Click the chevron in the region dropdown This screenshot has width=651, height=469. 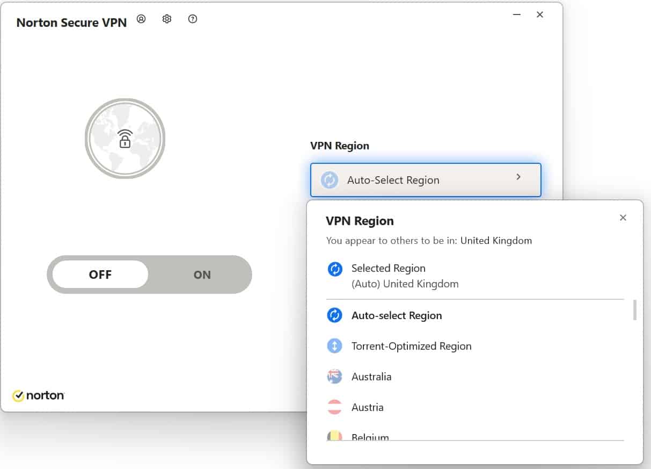pos(518,177)
